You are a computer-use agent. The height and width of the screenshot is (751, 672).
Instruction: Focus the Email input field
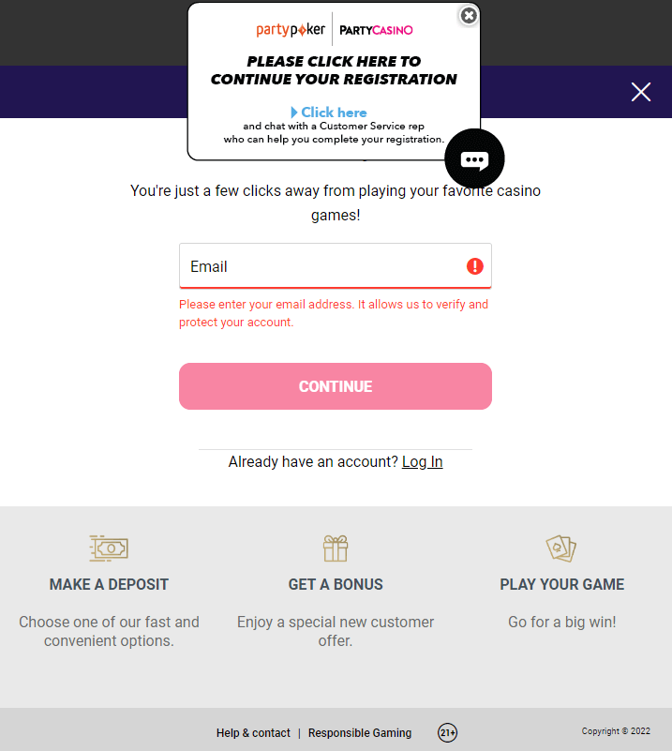tap(319, 266)
